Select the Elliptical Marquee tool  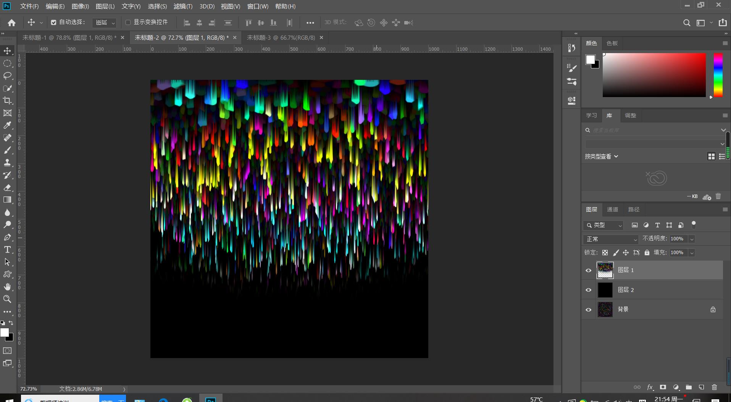[7, 63]
